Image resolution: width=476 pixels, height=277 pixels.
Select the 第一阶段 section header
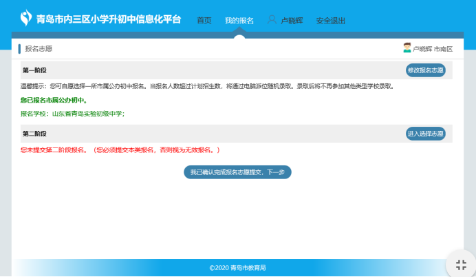[x=34, y=70]
